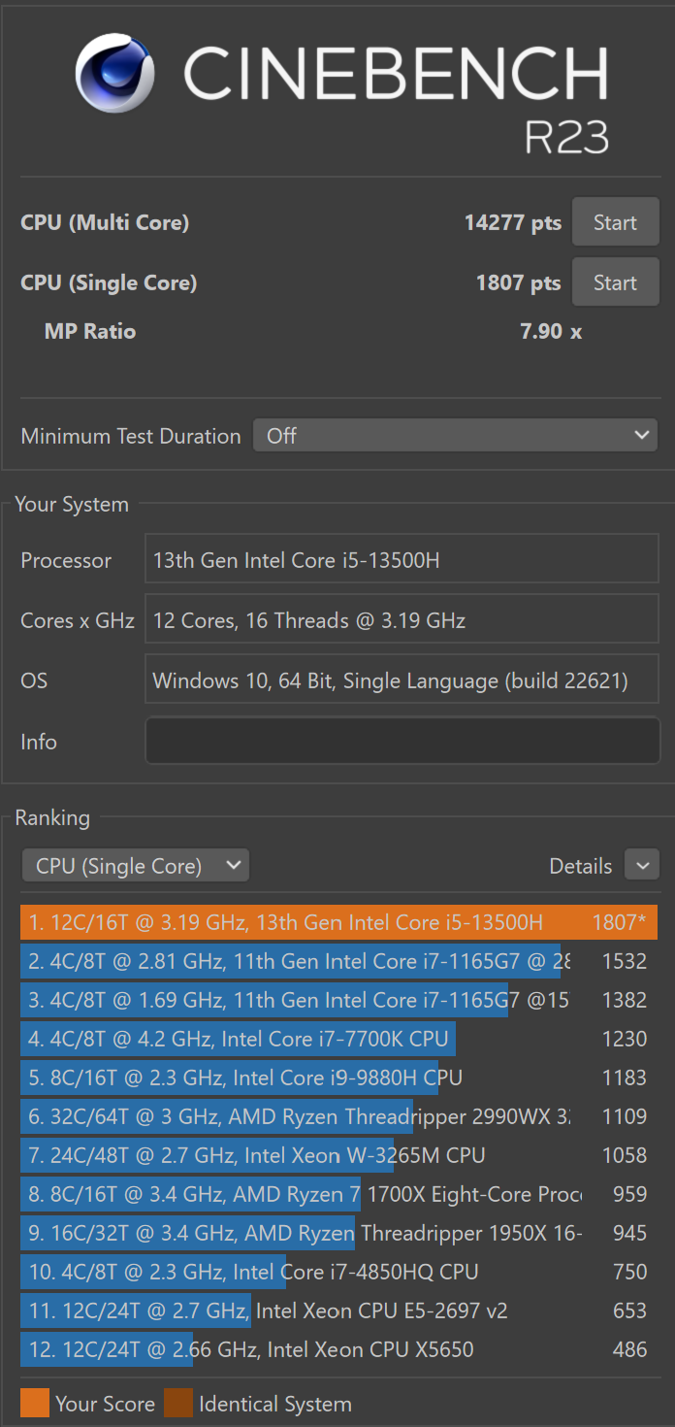The height and width of the screenshot is (1427, 675).
Task: Start the CPU Single Core test
Action: (615, 282)
